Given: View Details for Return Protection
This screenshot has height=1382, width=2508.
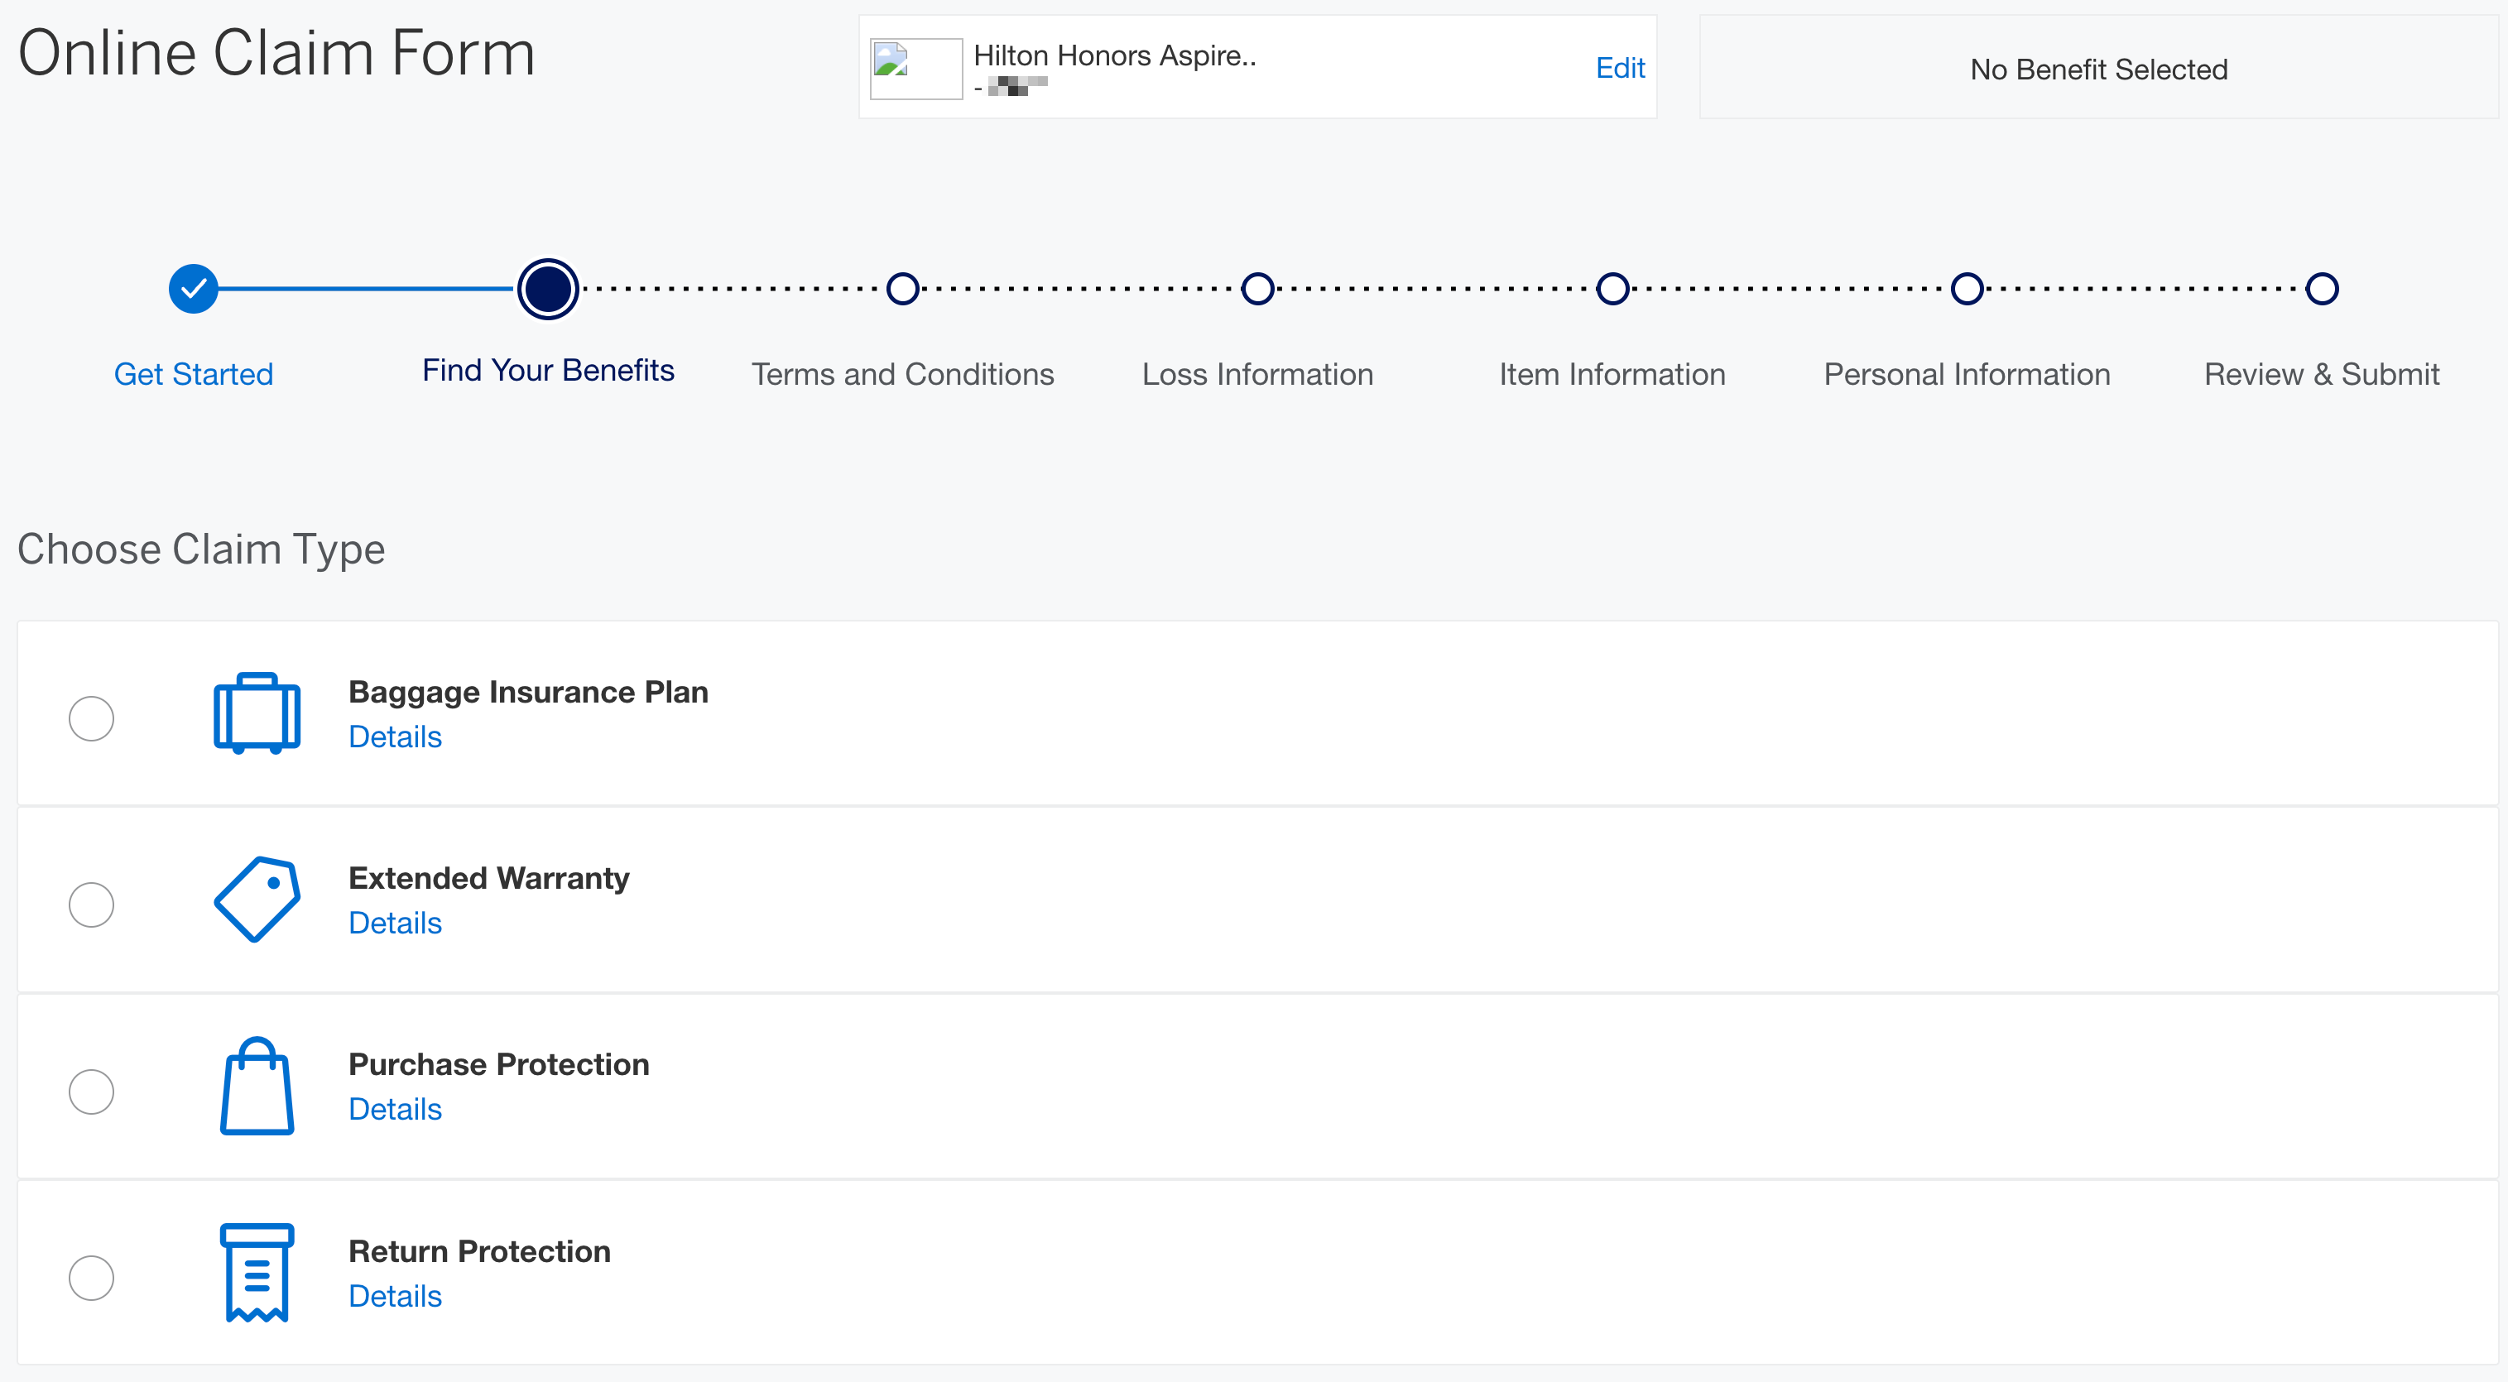Looking at the screenshot, I should coord(394,1297).
